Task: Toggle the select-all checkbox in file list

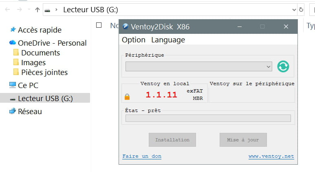Action: [x=99, y=25]
